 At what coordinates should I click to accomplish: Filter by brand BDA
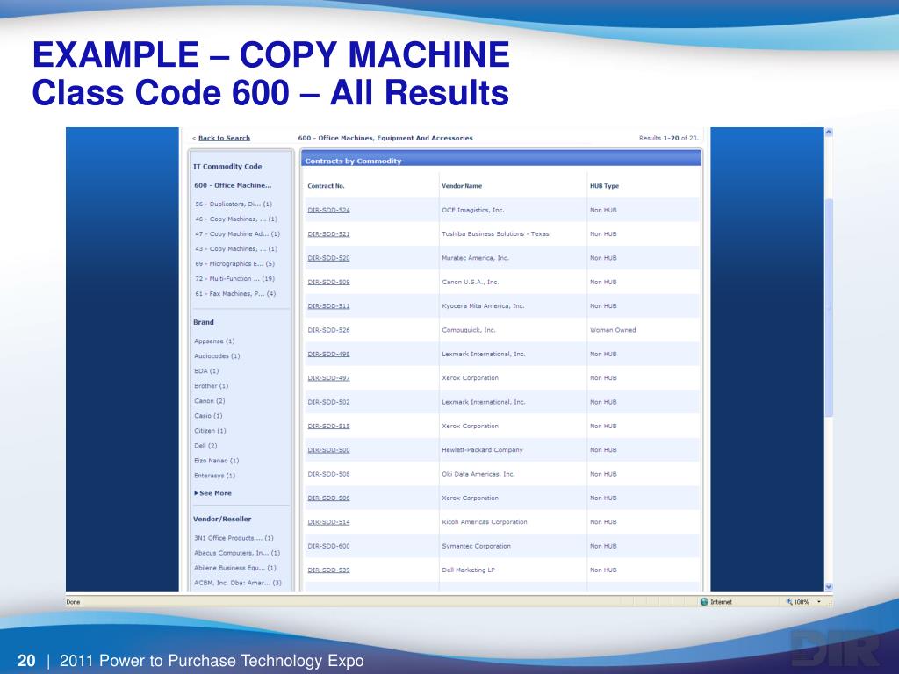(206, 371)
